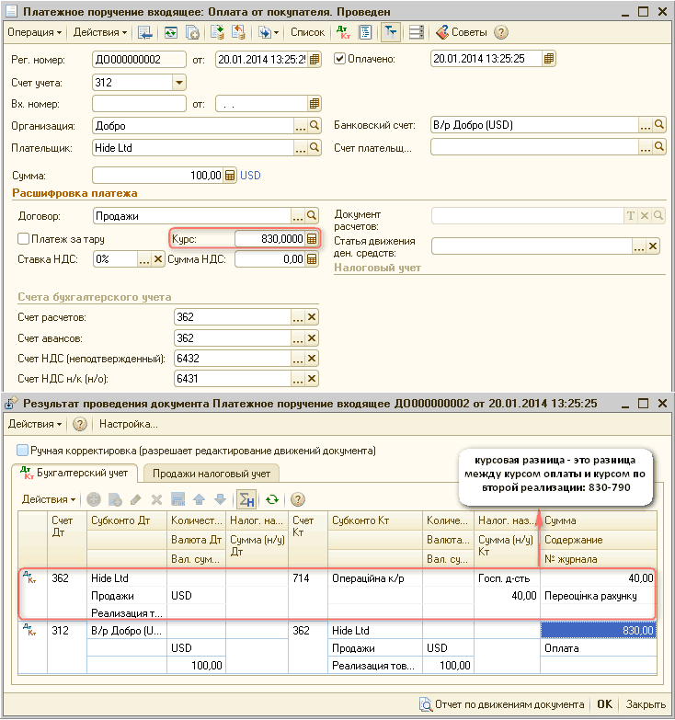Click the refresh icon in postings toolbar
Viewport: 675px width, 720px height.
[271, 499]
